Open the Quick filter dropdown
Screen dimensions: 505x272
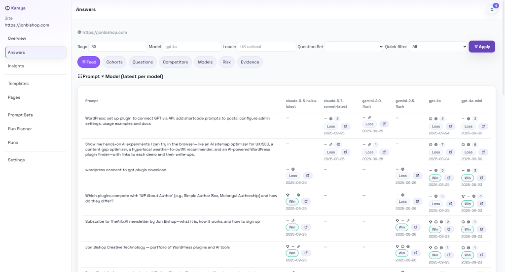click(x=438, y=47)
